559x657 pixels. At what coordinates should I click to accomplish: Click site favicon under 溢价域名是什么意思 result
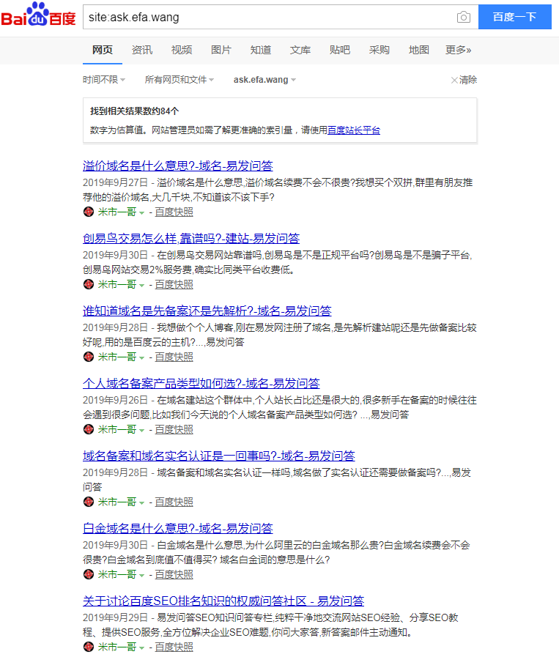pos(89,212)
